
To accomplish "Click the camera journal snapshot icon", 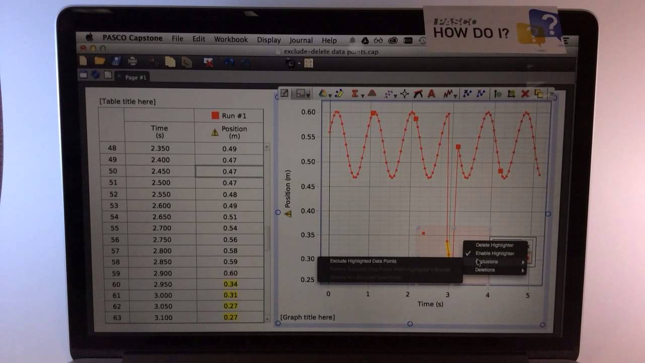I will [290, 63].
